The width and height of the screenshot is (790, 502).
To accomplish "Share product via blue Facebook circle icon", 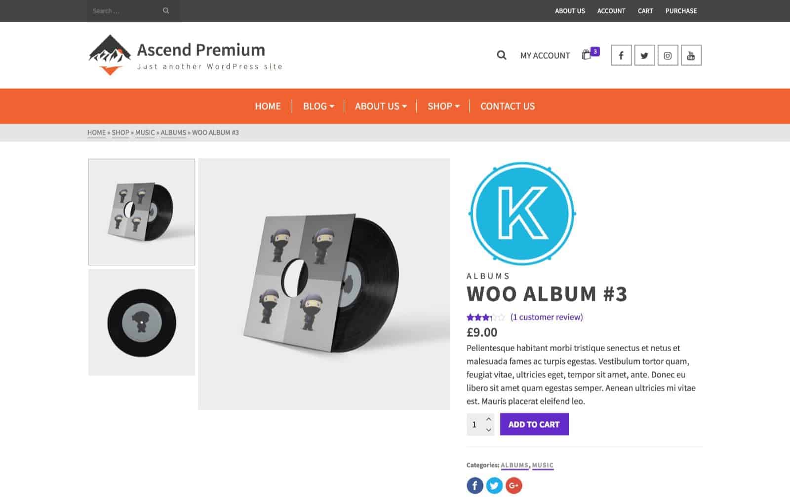I will coord(475,485).
